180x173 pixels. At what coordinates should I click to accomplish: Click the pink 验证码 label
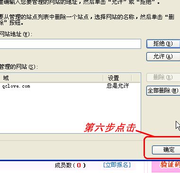tap(170, 164)
